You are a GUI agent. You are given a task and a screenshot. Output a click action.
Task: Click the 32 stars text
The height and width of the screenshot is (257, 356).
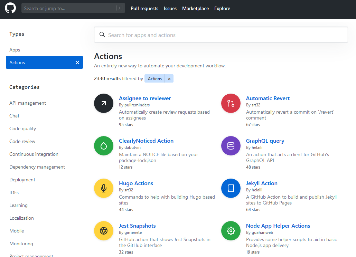(x=126, y=252)
